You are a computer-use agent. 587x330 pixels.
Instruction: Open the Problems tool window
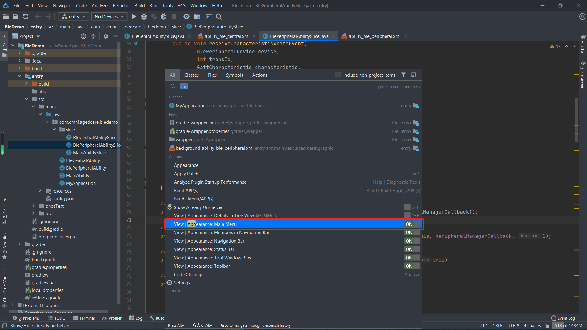[x=26, y=318]
